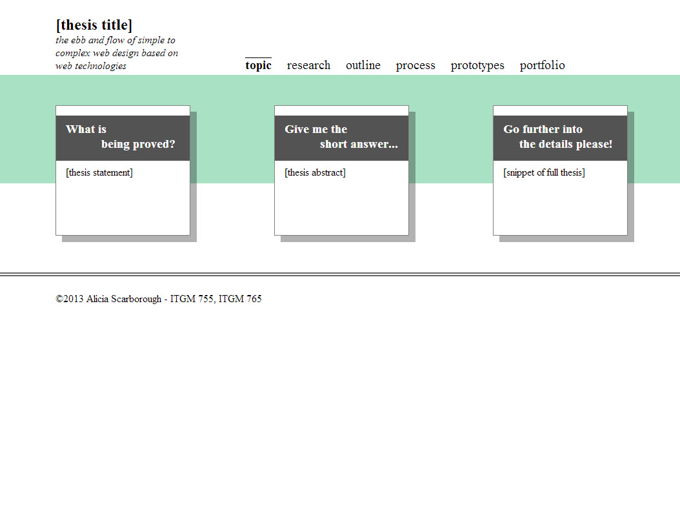680x510 pixels.
Task: Open the topic navigation tab
Action: coord(258,65)
